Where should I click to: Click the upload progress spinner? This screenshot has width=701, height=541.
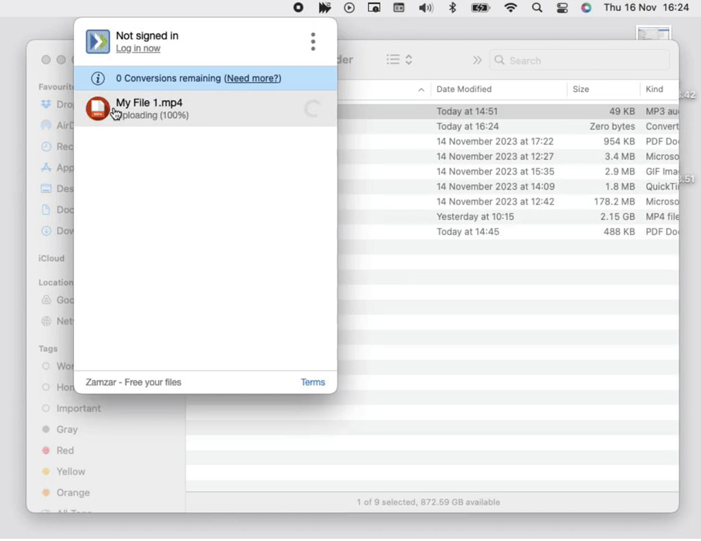click(312, 109)
